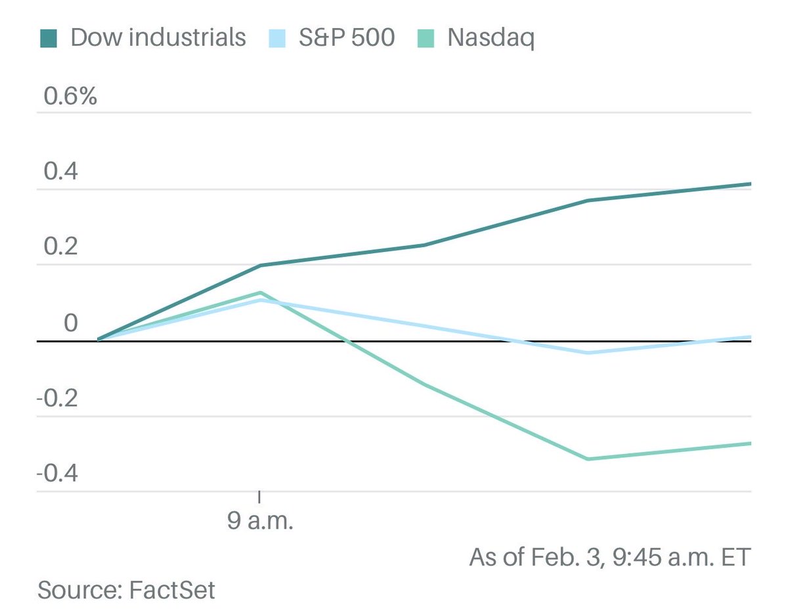Click the Nasdaq line's lowest point
The height and width of the screenshot is (612, 788).
(588, 459)
